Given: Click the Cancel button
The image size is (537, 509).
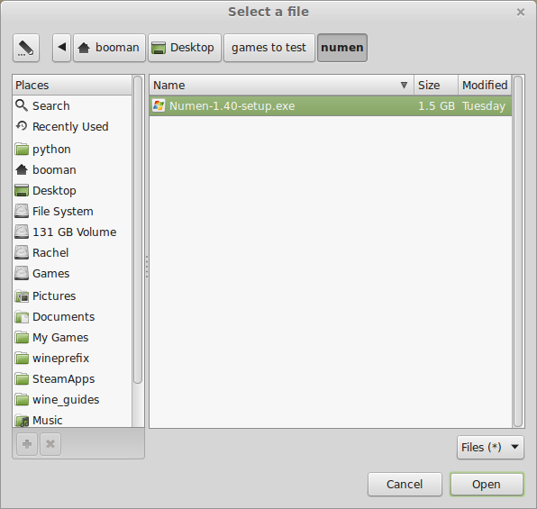Looking at the screenshot, I should point(405,485).
